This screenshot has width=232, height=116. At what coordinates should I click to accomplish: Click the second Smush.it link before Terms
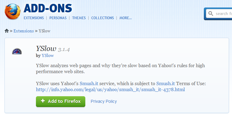click(x=166, y=84)
